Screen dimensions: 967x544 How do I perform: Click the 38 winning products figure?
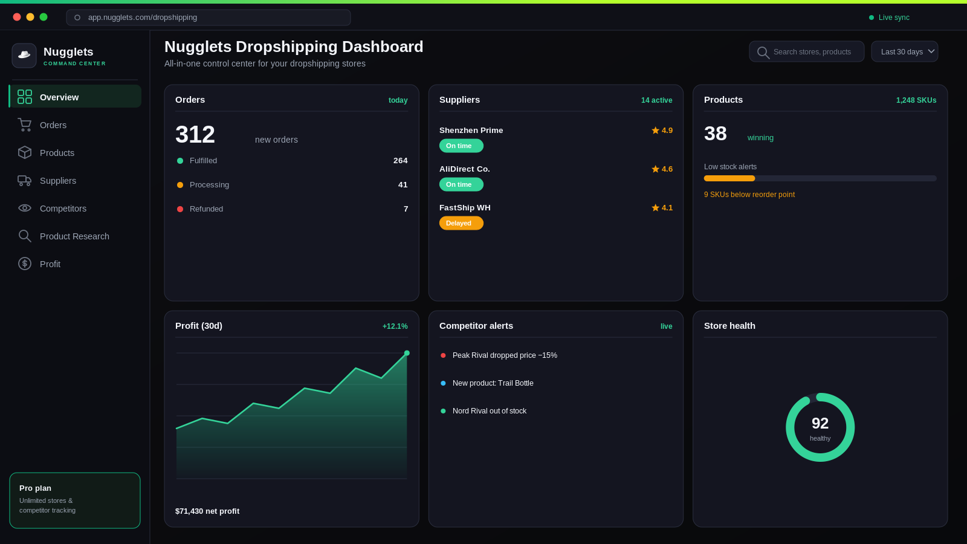(716, 134)
